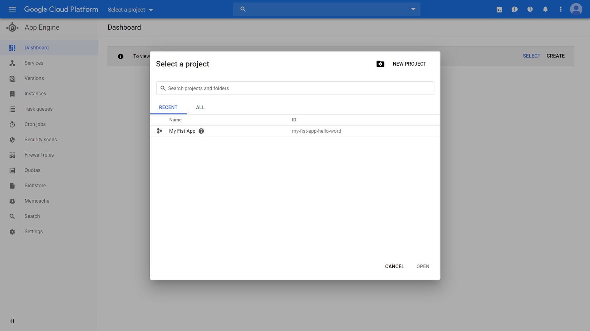
Task: Expand the Select a project dropdown
Action: [x=131, y=10]
